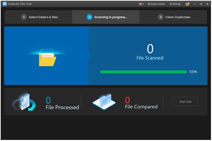Viewport: 212px width, 141px height.
Task: Minimize the Duplicate Files Fixer window
Action: 195,4
